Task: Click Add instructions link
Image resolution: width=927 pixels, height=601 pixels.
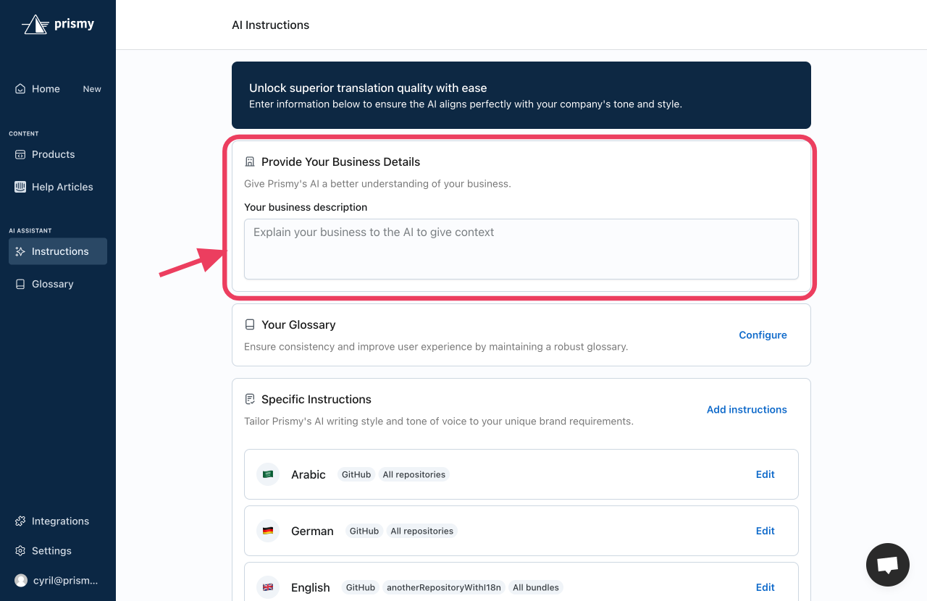Action: 747,410
